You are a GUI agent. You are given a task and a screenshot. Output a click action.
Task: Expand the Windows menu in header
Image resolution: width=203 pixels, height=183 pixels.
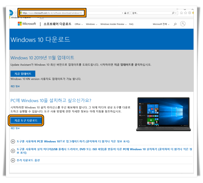pos(91,24)
